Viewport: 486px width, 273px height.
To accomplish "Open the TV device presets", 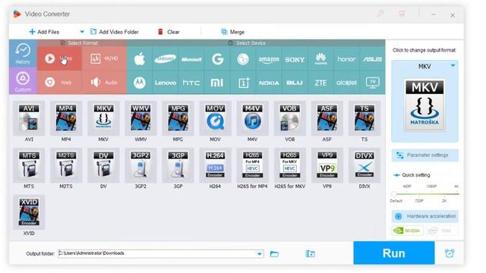I will point(372,83).
